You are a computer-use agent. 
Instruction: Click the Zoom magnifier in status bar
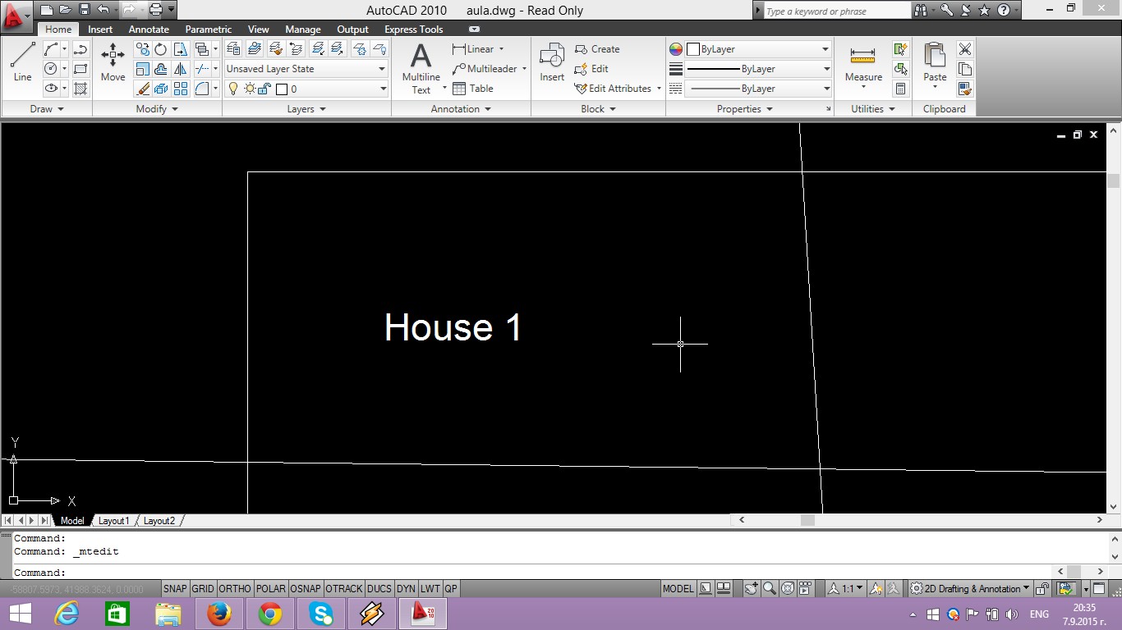point(770,588)
